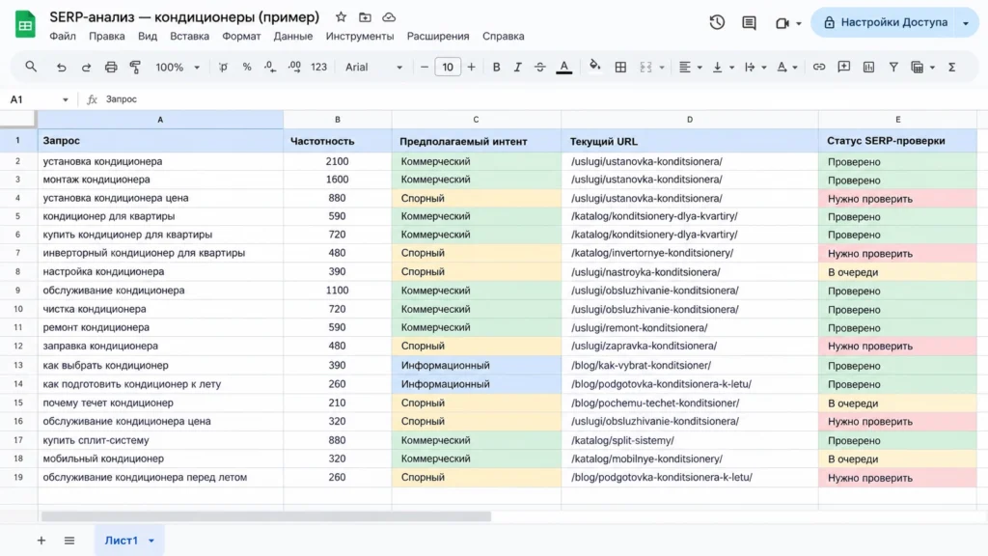This screenshot has width=988, height=556.
Task: Select cell мобильный кондиционер
Action: point(160,459)
